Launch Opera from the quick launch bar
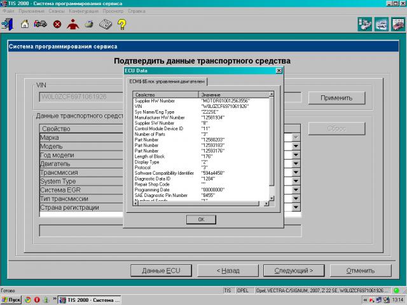The image size is (407, 305). (37, 300)
